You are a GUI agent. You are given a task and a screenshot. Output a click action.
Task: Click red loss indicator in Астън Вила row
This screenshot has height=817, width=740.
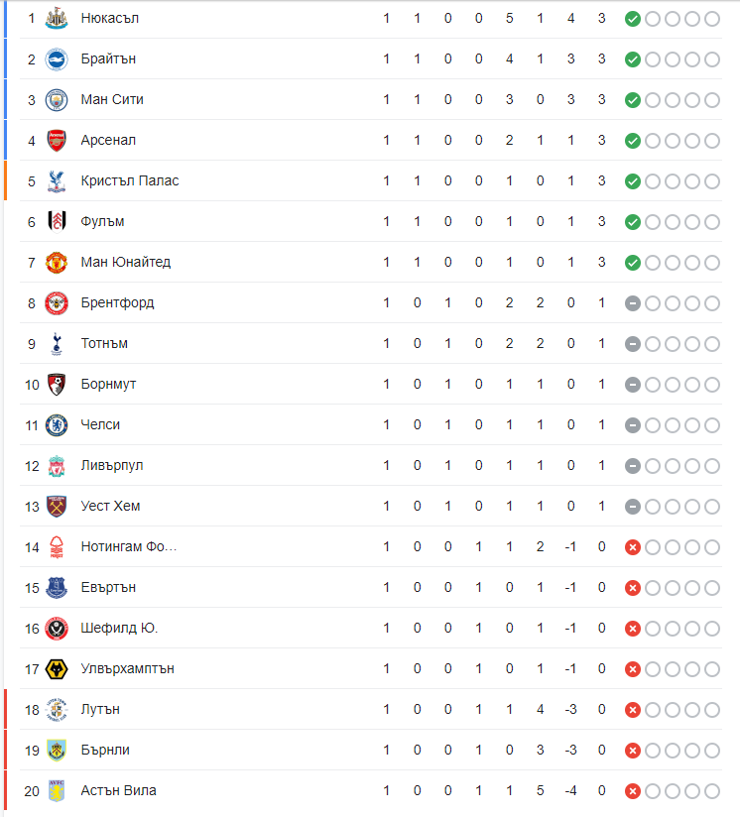tap(633, 791)
